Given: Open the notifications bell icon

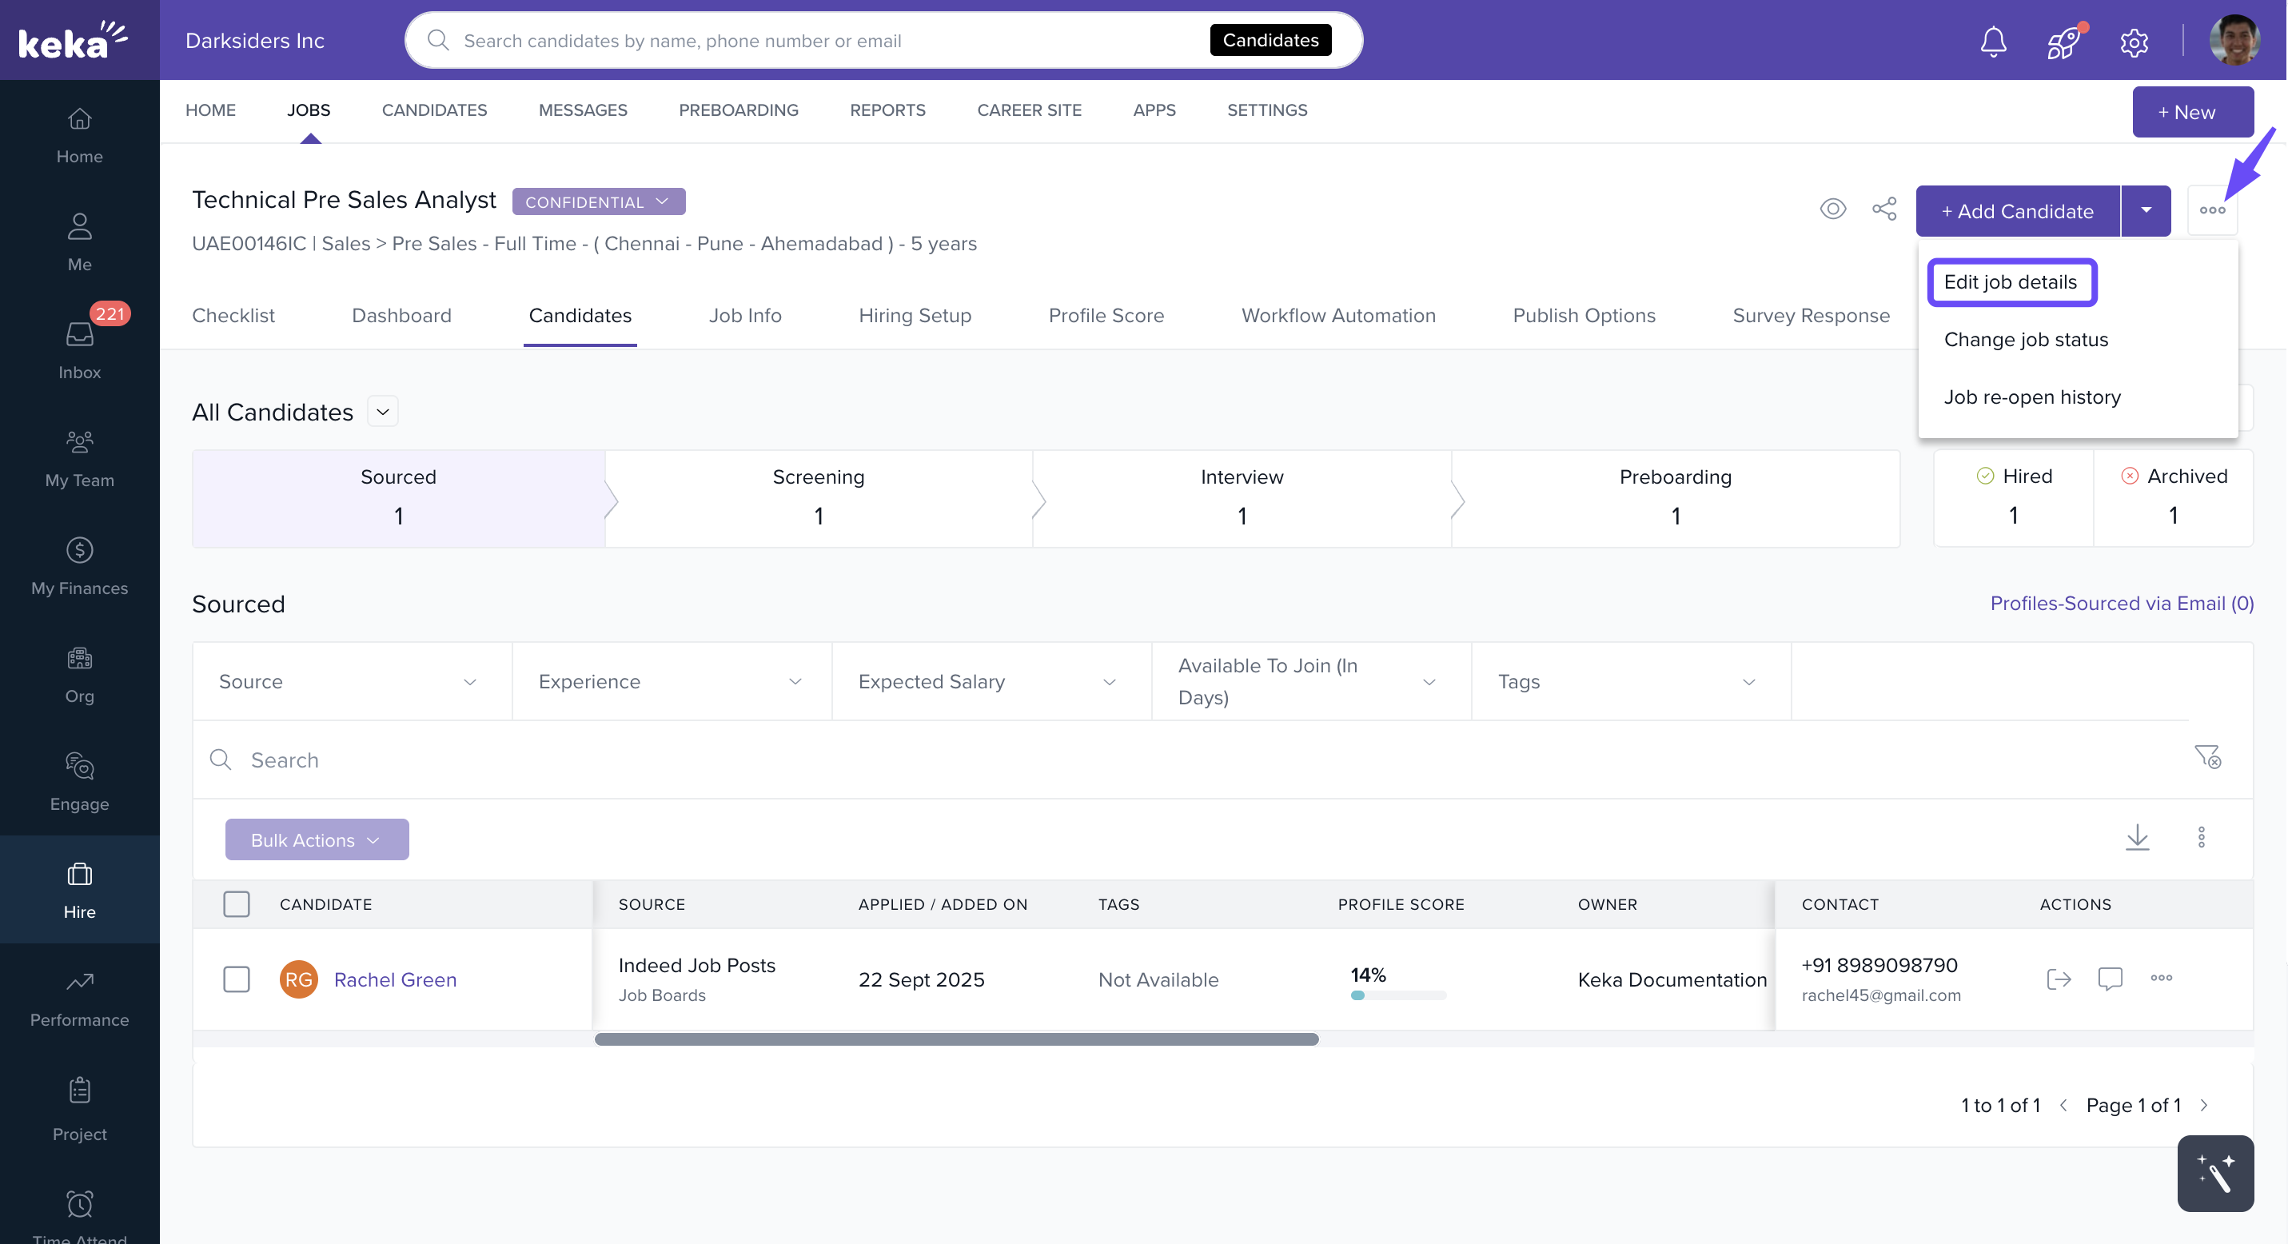Looking at the screenshot, I should (x=1993, y=41).
